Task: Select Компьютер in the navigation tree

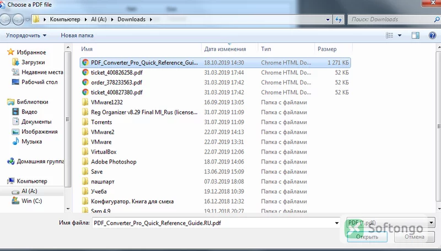Action: [x=32, y=181]
